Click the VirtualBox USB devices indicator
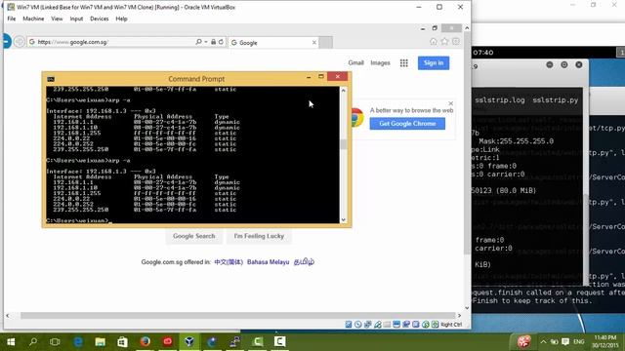The image size is (625, 351). 378,325
